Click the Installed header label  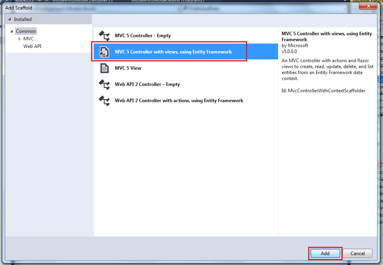pos(23,19)
